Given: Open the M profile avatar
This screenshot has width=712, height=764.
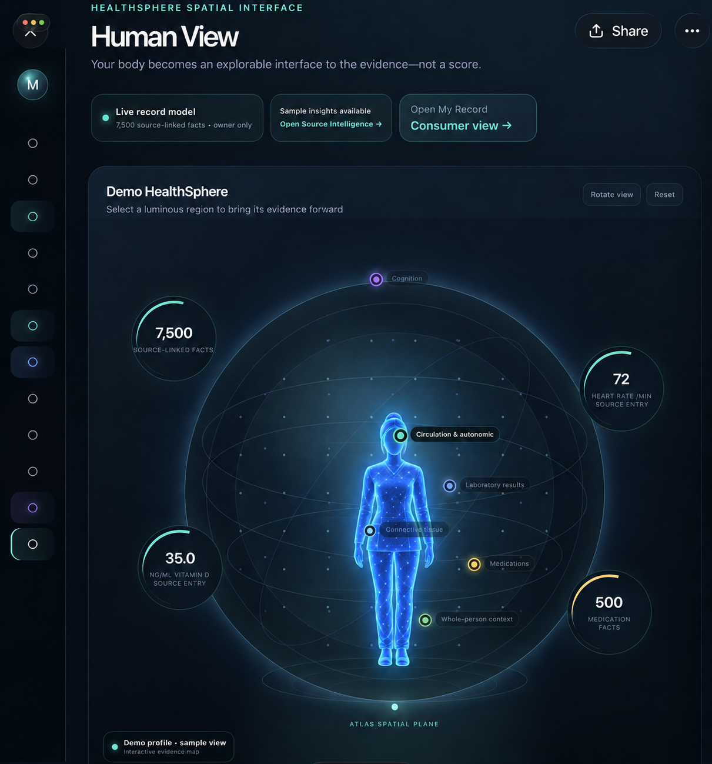Looking at the screenshot, I should (33, 85).
